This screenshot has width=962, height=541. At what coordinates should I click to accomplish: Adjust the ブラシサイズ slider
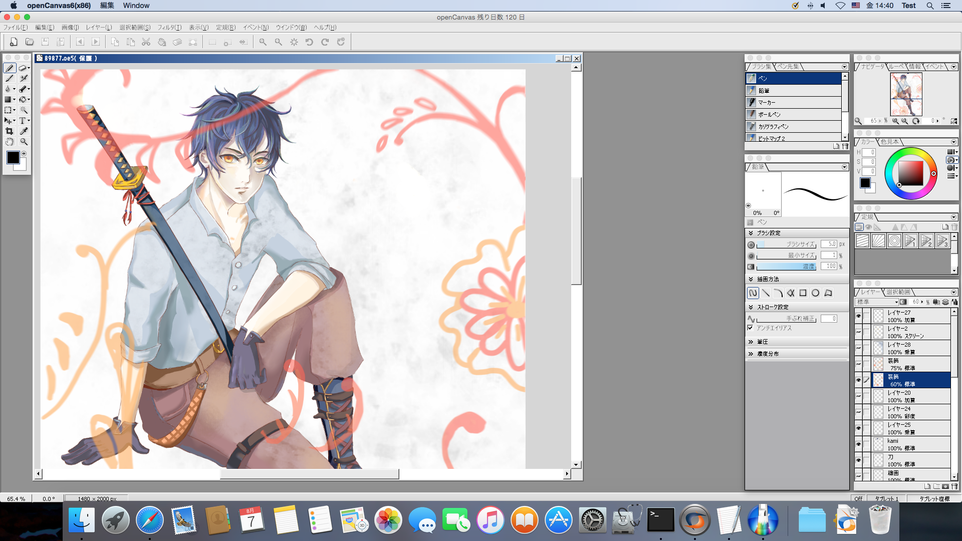click(x=786, y=244)
